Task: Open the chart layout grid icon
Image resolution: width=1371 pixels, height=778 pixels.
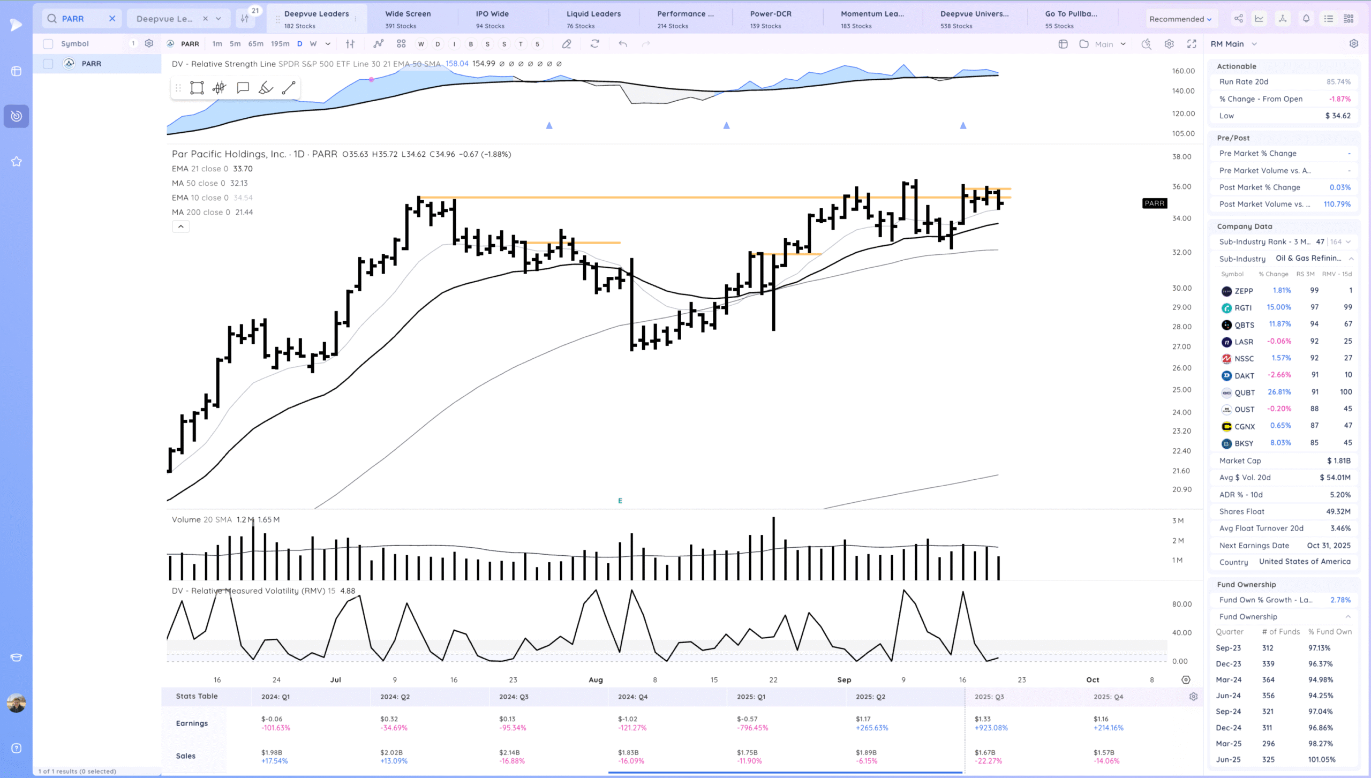Action: 401,44
